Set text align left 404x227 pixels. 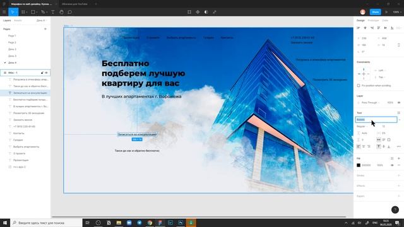pos(359,146)
